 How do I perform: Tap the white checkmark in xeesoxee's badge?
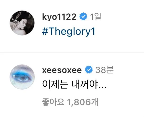pos(89,70)
